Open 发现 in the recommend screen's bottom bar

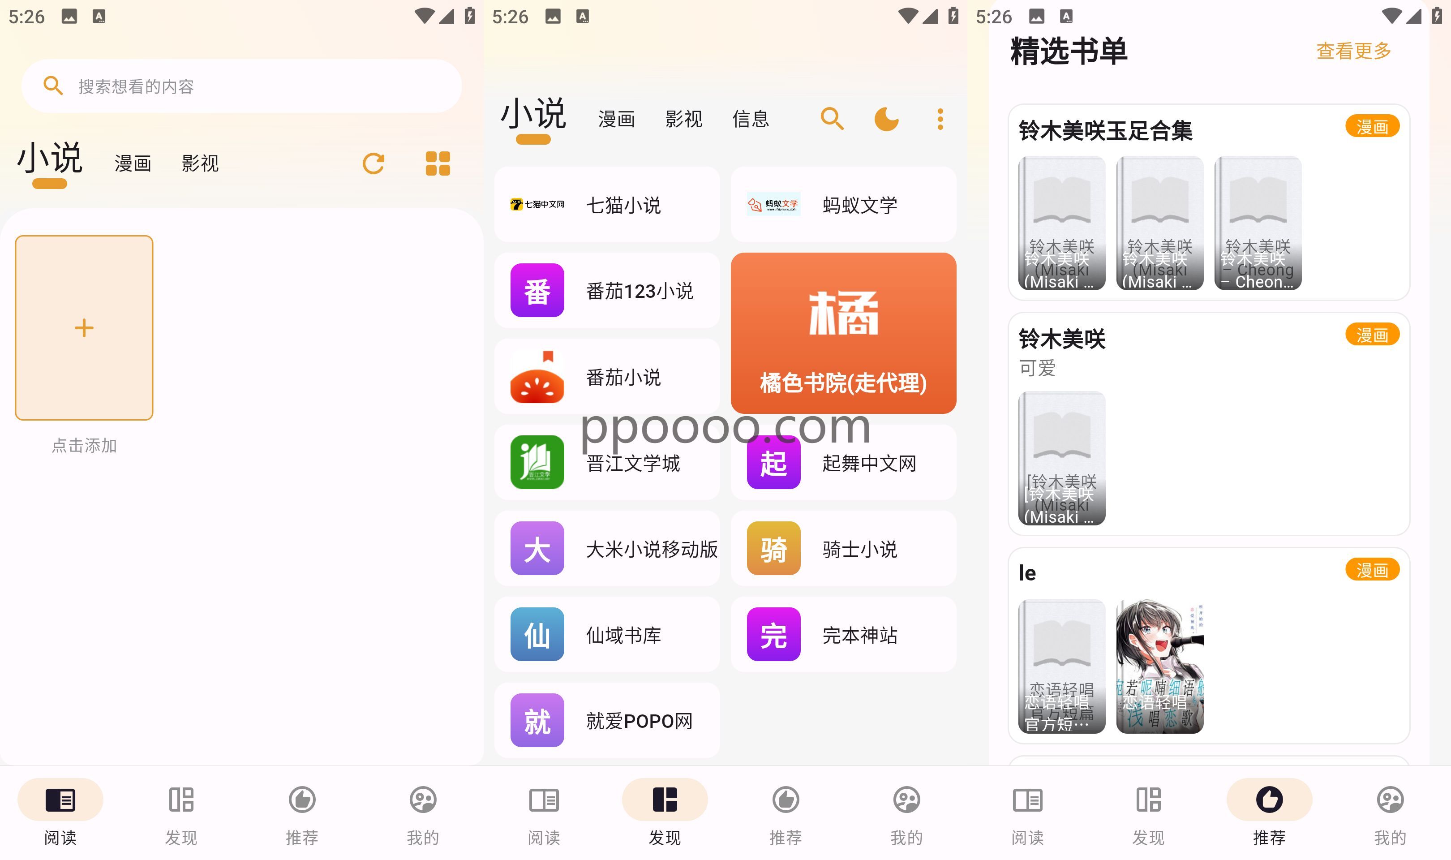pos(1149,813)
